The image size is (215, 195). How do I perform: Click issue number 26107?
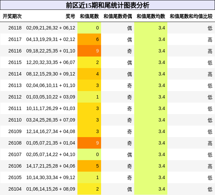pos(15,154)
